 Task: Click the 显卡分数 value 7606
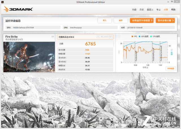tap(87, 50)
